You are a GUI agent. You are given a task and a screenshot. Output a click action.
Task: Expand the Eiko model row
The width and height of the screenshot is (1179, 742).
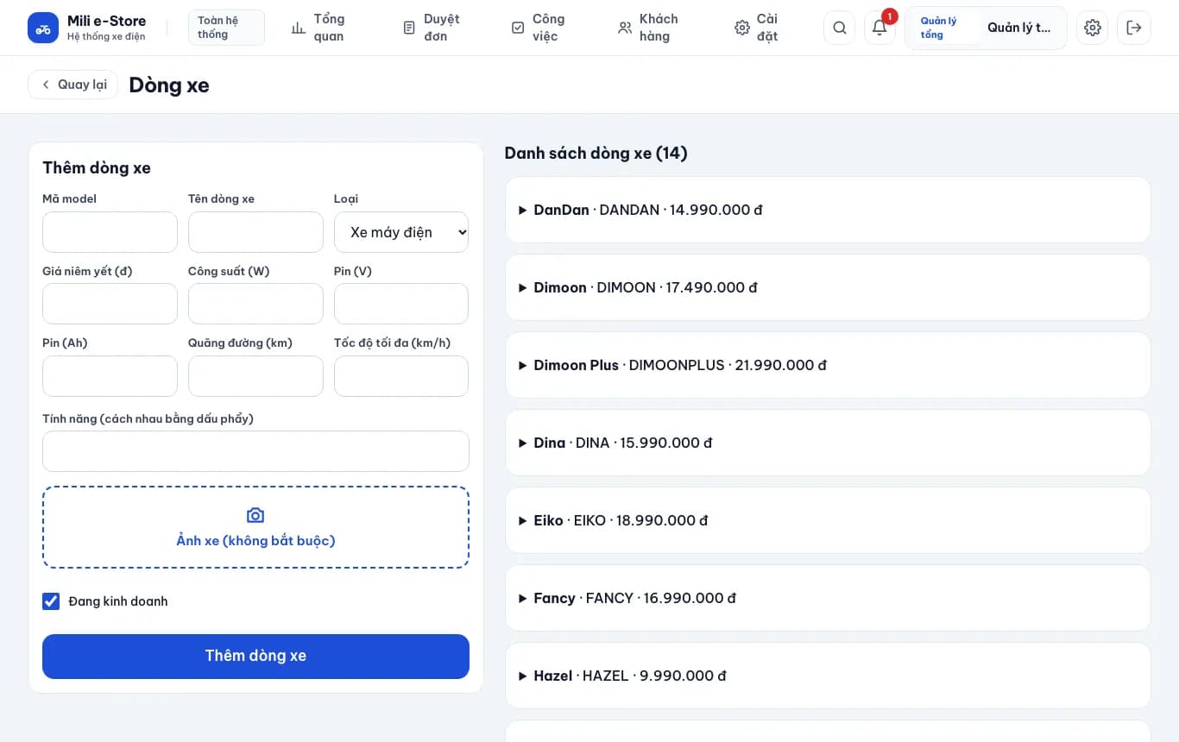(828, 520)
